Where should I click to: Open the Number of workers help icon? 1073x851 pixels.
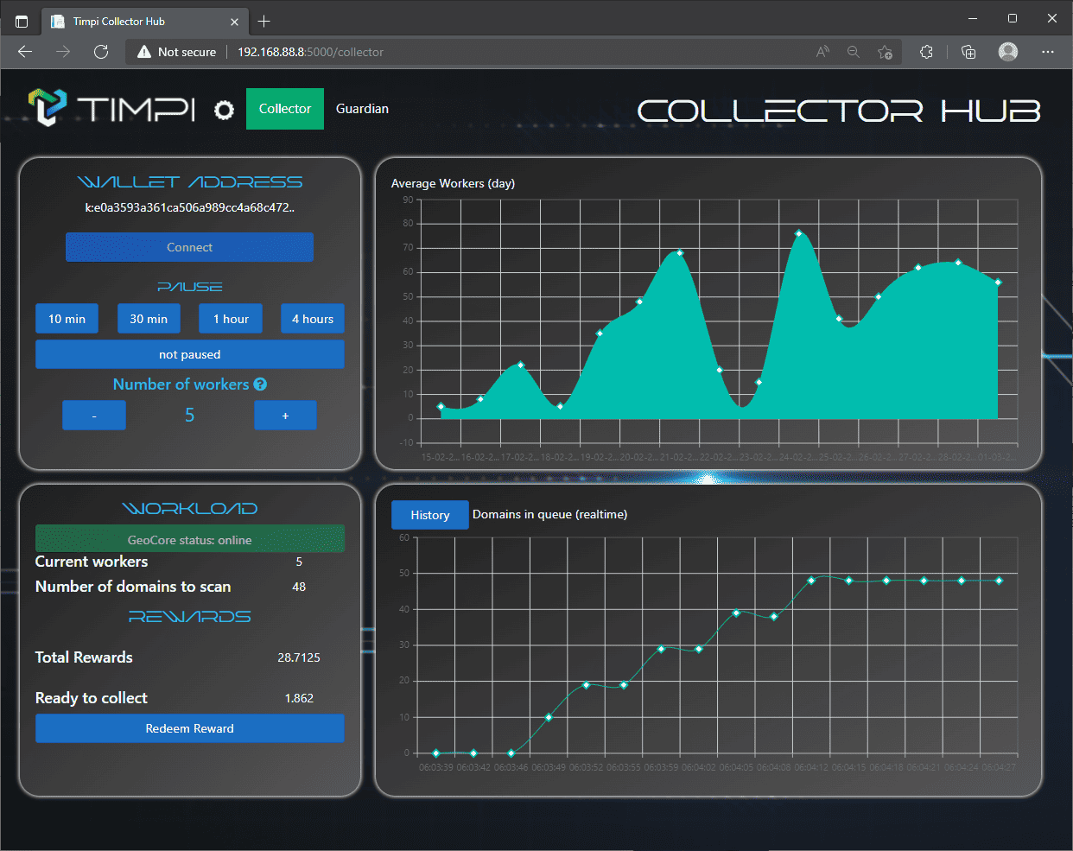tap(260, 384)
